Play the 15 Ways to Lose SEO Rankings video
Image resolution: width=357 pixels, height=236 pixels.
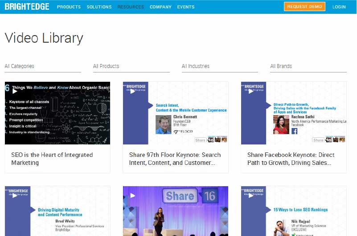251,196
